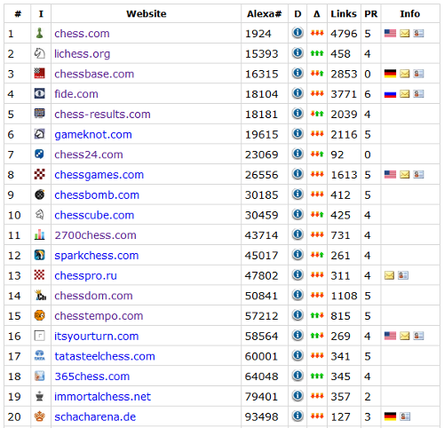Open immortalchess.net link

(102, 396)
